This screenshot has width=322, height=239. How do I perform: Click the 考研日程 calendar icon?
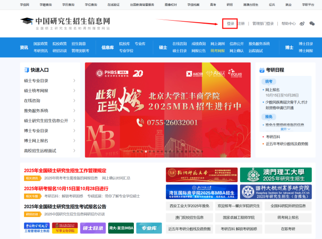click(x=262, y=70)
